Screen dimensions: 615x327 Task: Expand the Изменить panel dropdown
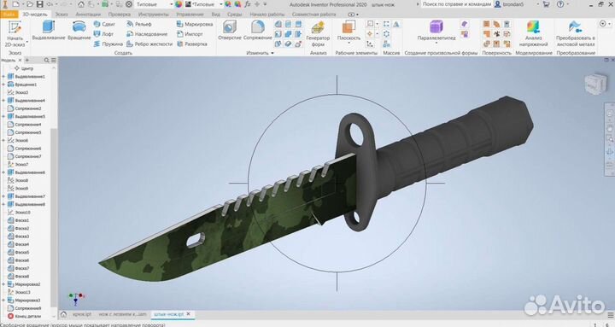[260, 53]
